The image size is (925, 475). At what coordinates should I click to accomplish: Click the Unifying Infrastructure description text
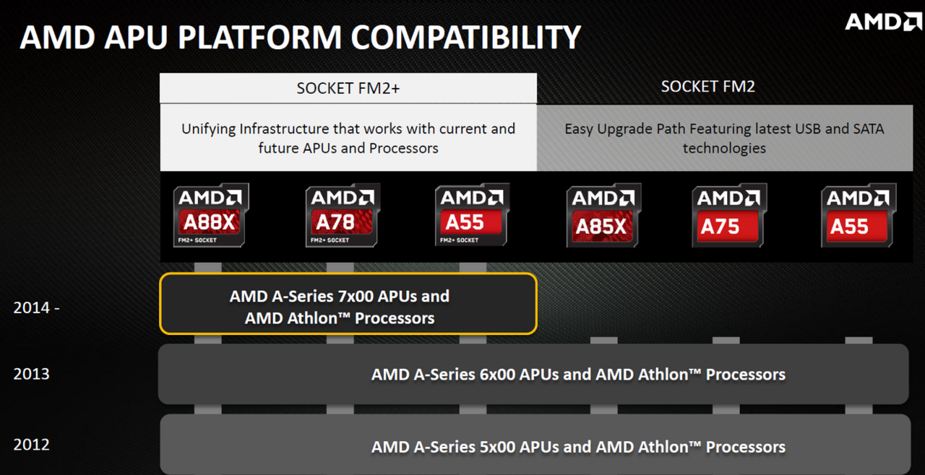tap(348, 138)
